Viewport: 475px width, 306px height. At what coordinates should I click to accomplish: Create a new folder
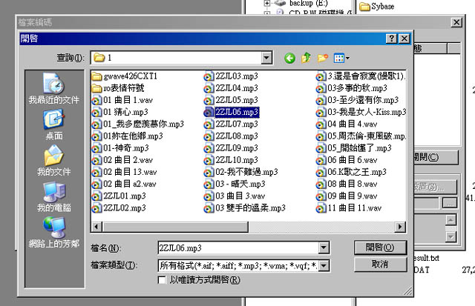pos(323,58)
